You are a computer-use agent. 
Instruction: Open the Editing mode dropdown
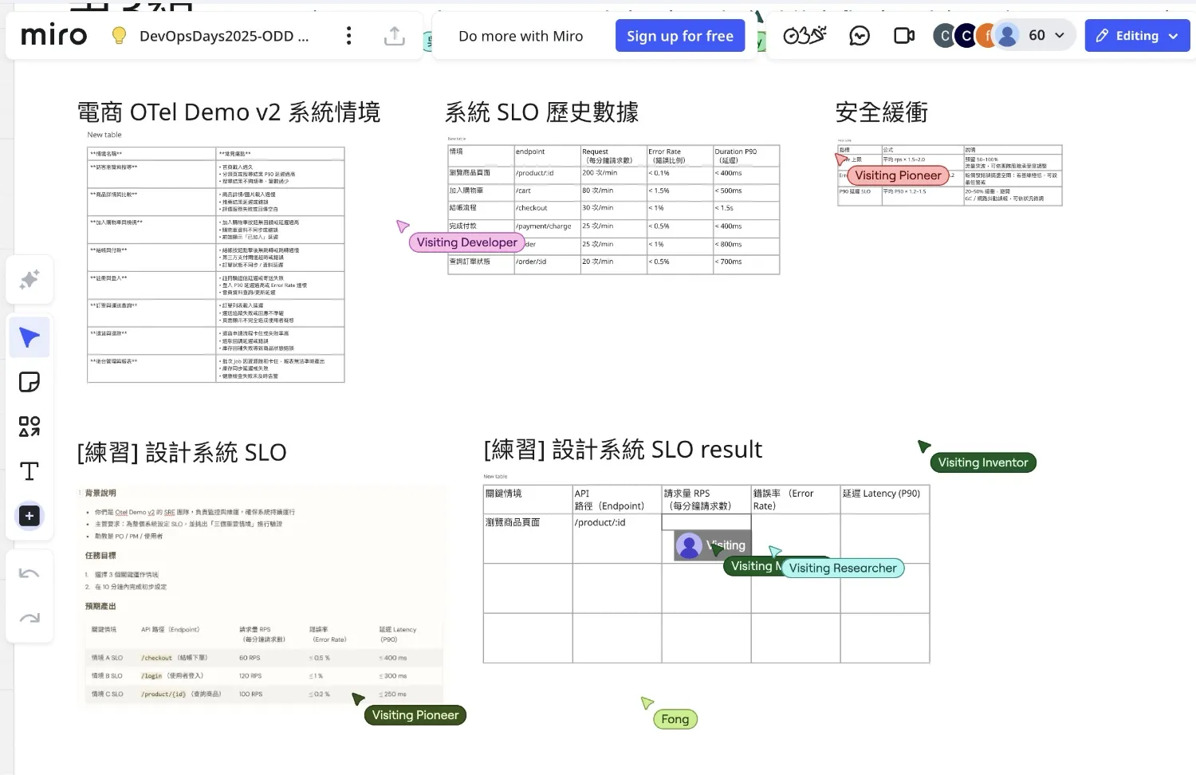[x=1137, y=36]
